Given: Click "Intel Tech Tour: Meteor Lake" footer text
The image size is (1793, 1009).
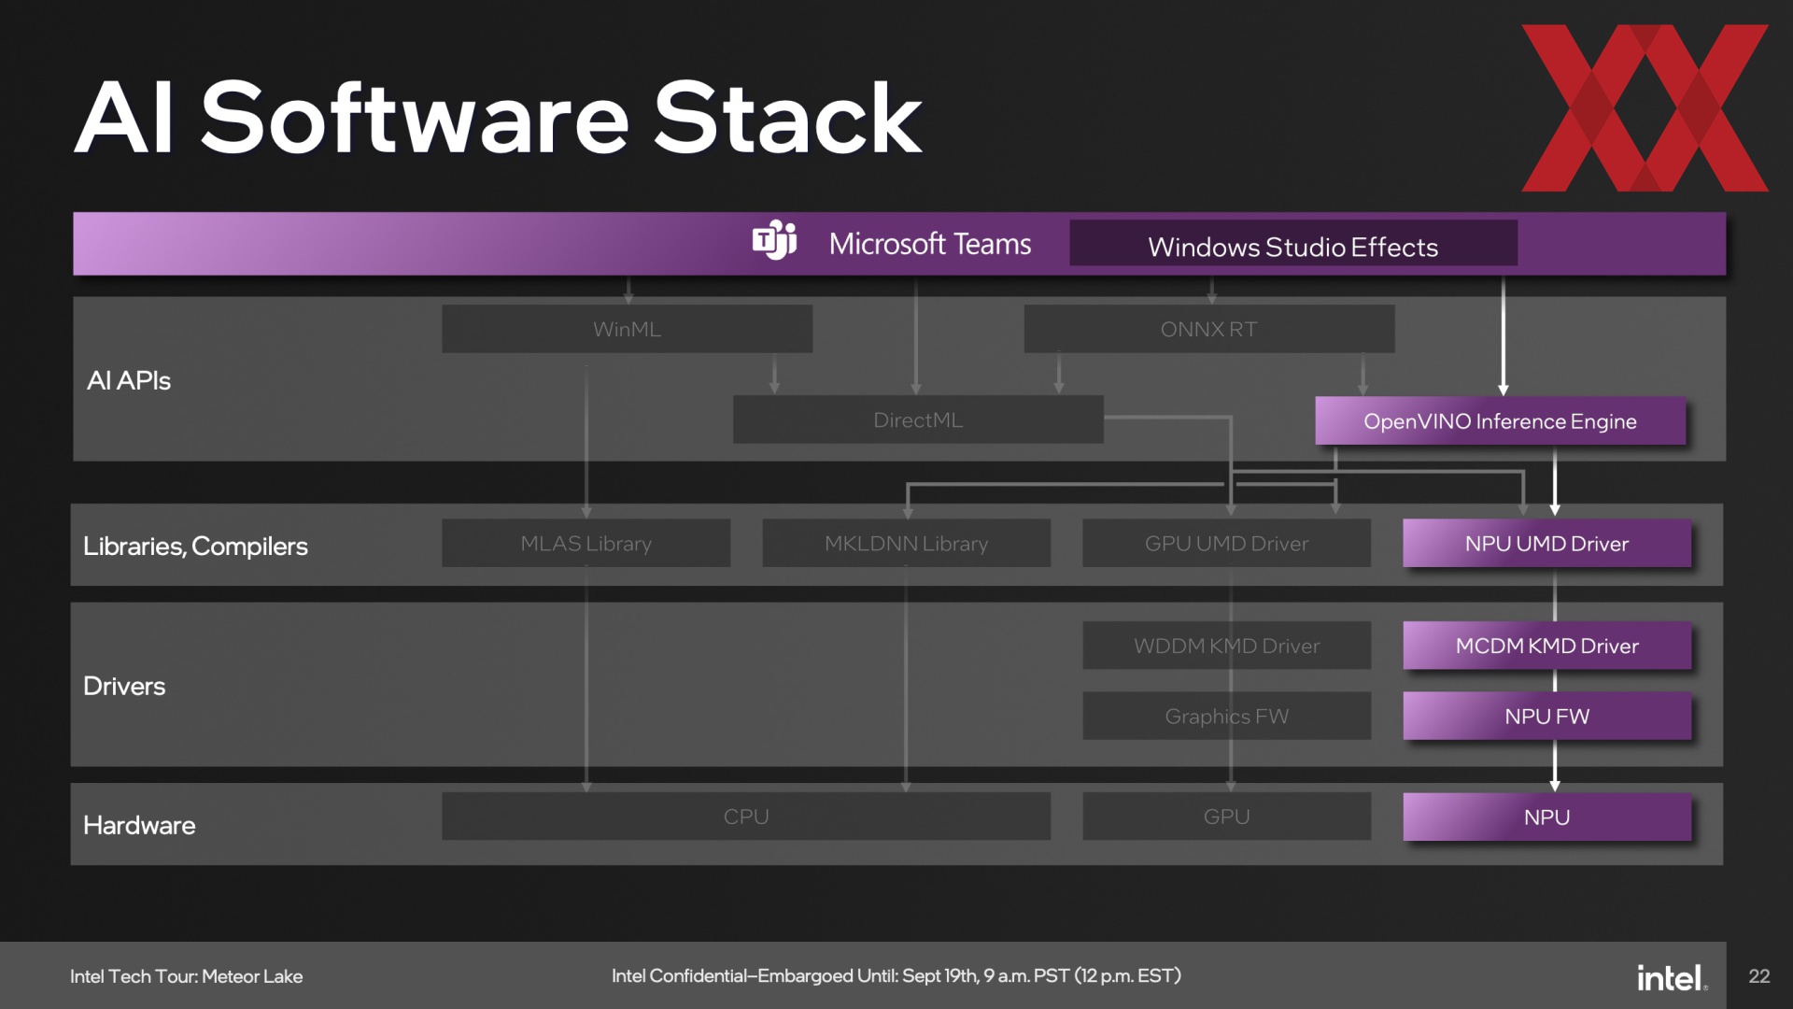Looking at the screenshot, I should [x=186, y=976].
